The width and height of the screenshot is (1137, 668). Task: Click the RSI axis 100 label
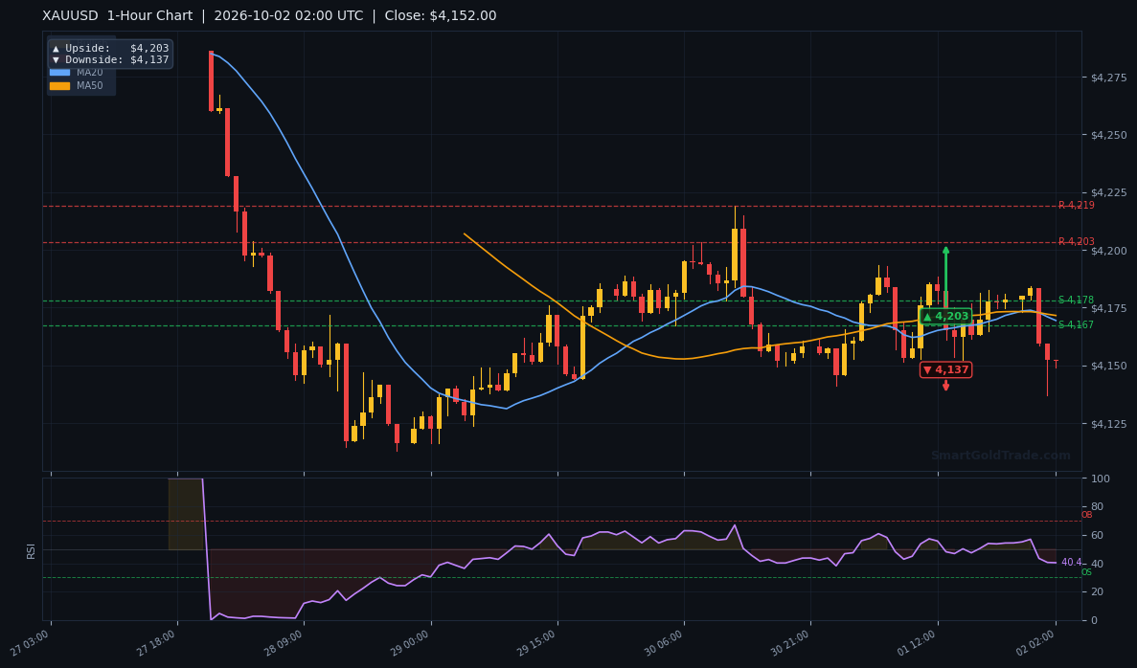click(1100, 479)
